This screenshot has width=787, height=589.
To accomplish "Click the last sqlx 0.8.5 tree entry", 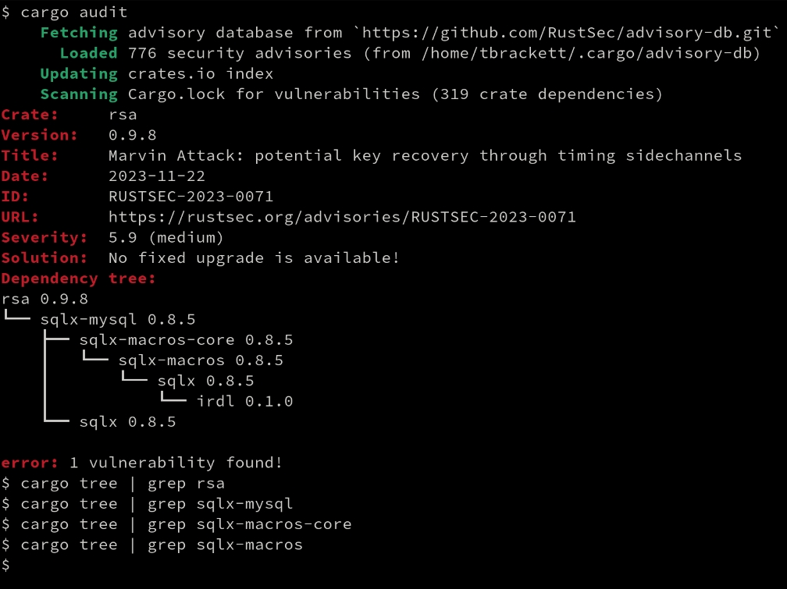I will pos(127,422).
